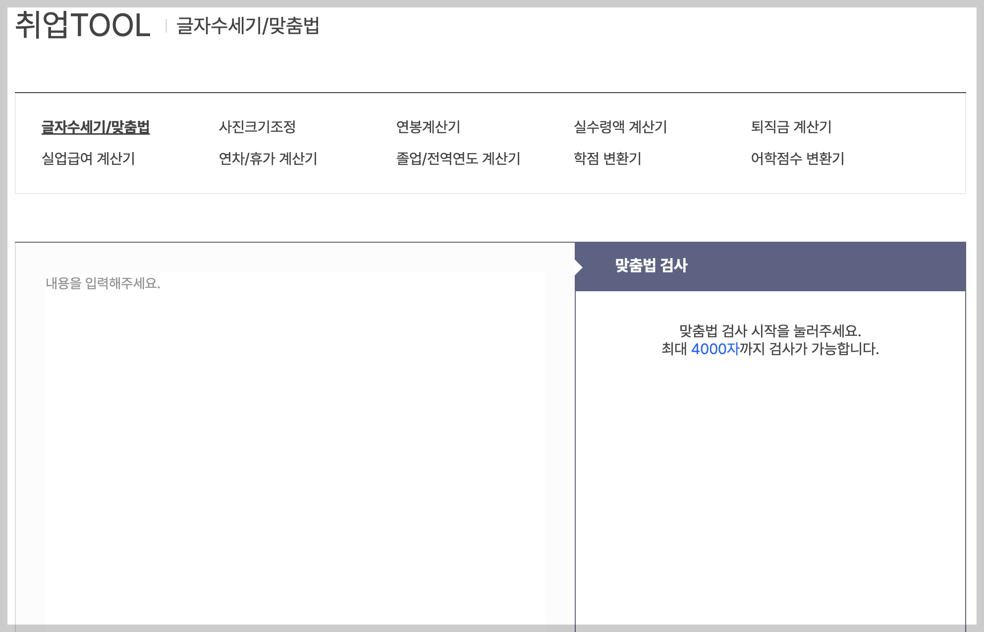Viewport: 984px width, 632px height.
Task: Click the 검사가 가능합니다 text
Action: tap(823, 349)
